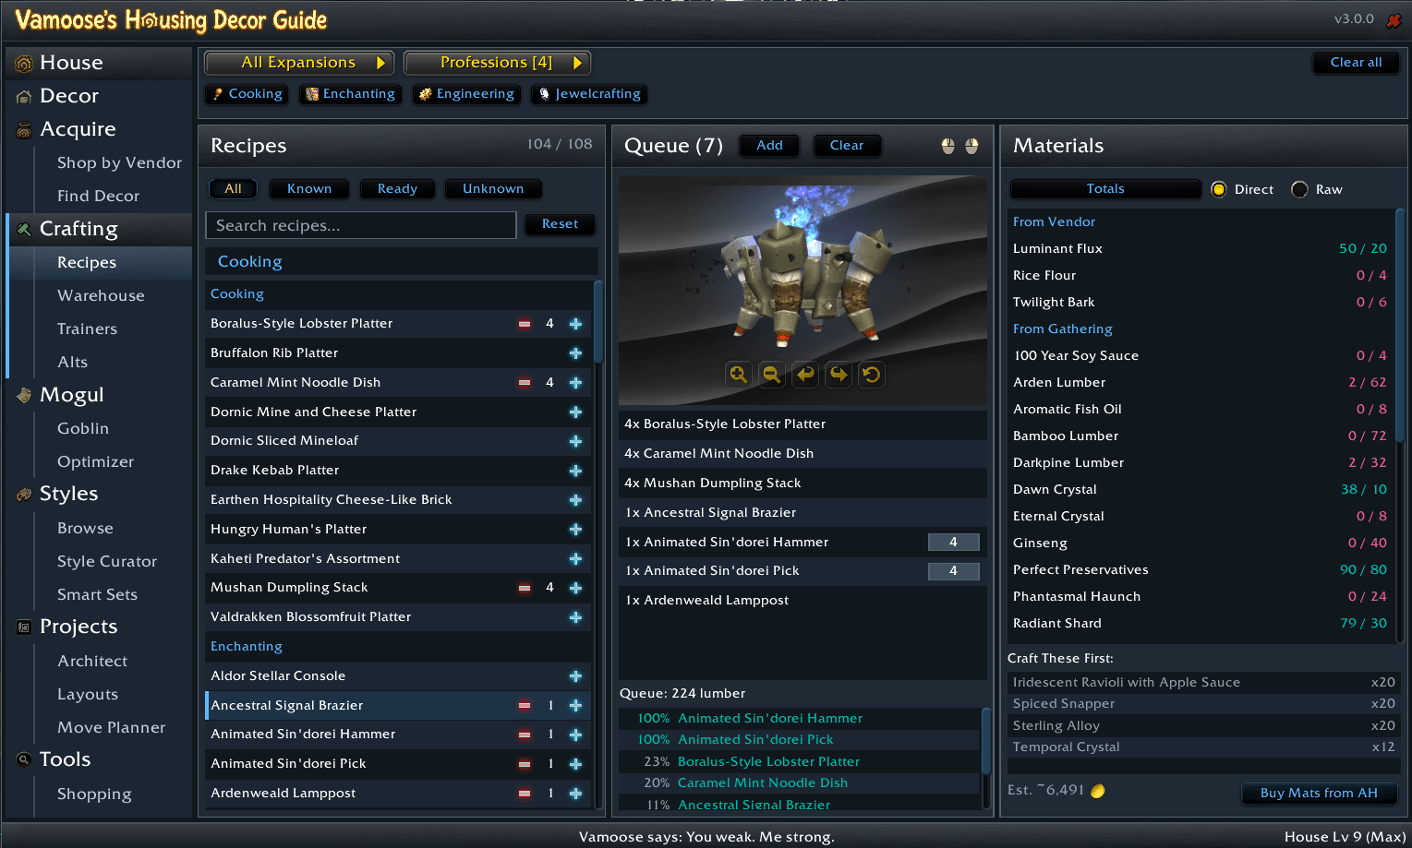Clear the crafting queue

pos(847,146)
